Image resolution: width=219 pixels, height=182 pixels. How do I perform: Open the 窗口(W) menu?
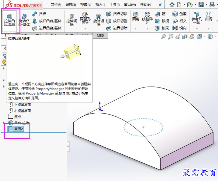130,4
